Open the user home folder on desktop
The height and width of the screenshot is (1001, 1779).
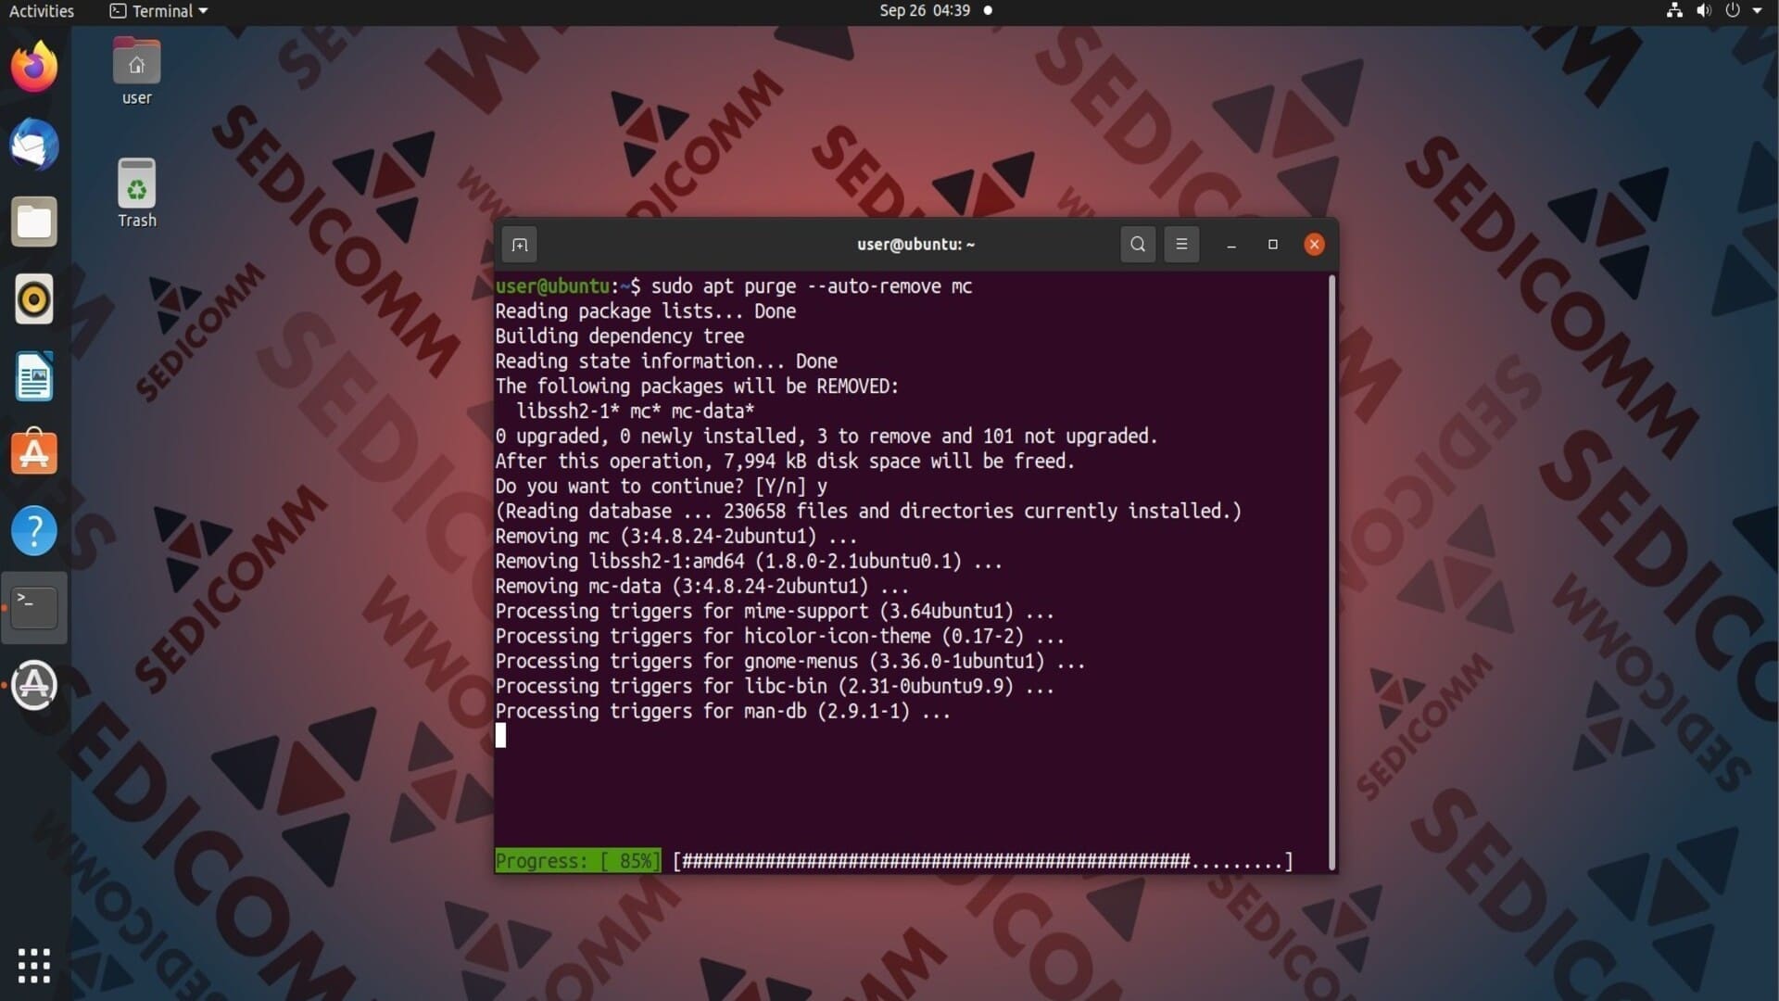136,71
